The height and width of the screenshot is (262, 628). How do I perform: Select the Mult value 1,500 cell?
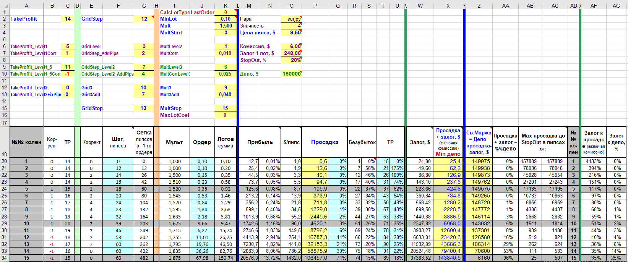click(x=226, y=26)
